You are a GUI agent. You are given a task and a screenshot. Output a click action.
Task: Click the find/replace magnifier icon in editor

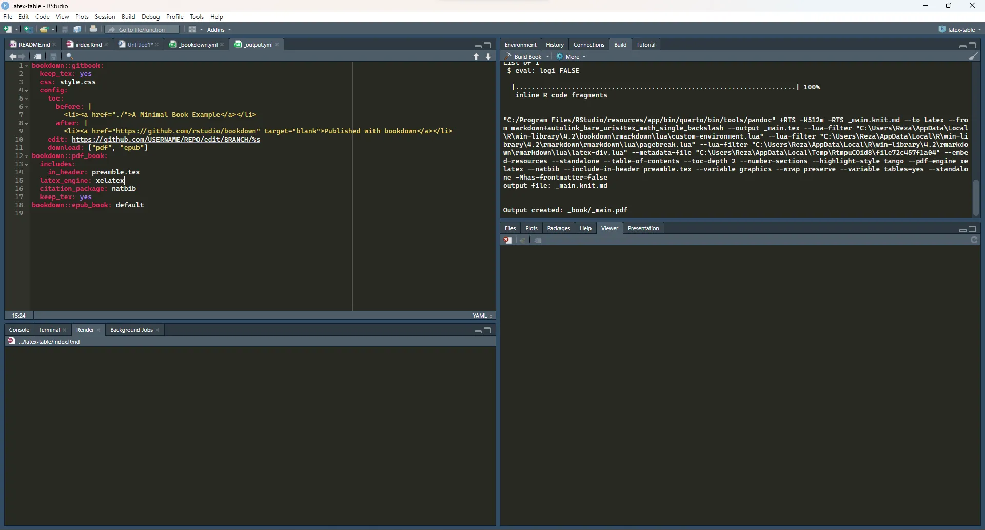click(70, 57)
